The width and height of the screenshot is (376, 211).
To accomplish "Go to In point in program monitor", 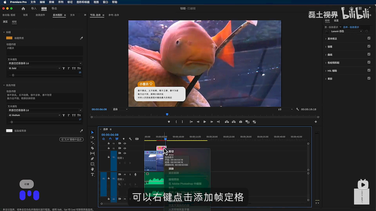I will pos(191,122).
